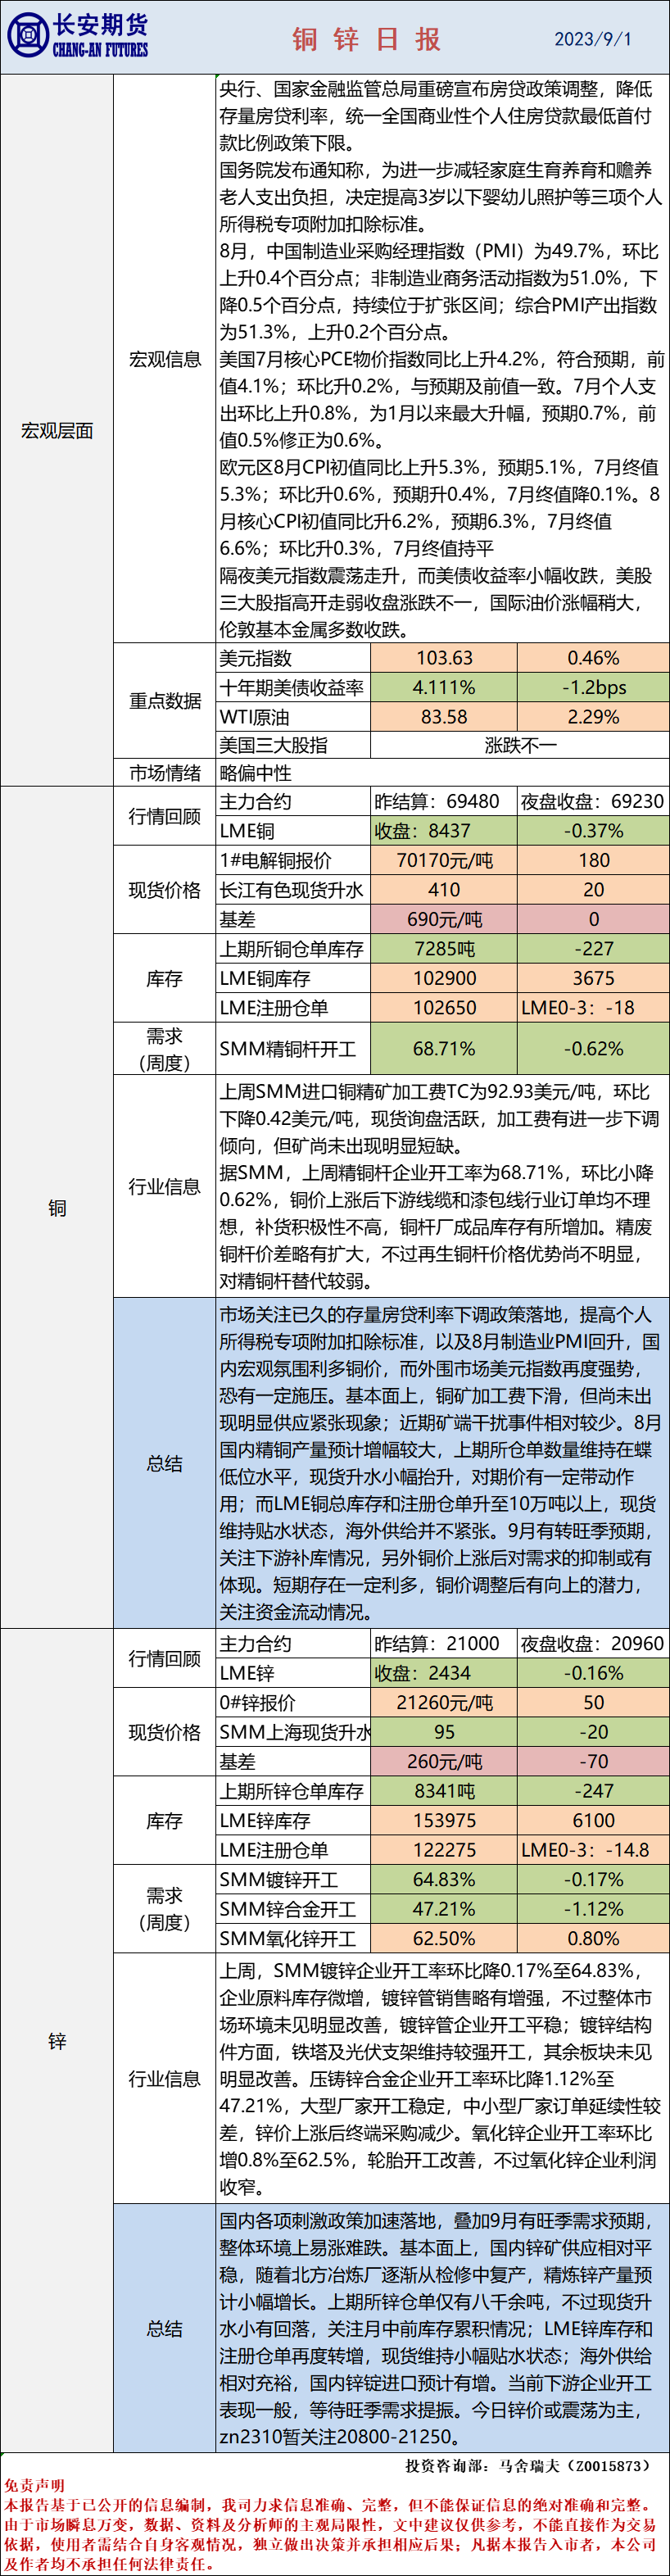
Task: Click 68.71% cell beside SMM精铜杆开工
Action: pyautogui.click(x=444, y=1049)
